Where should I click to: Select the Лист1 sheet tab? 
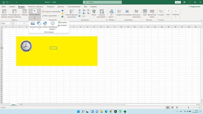coord(14,104)
